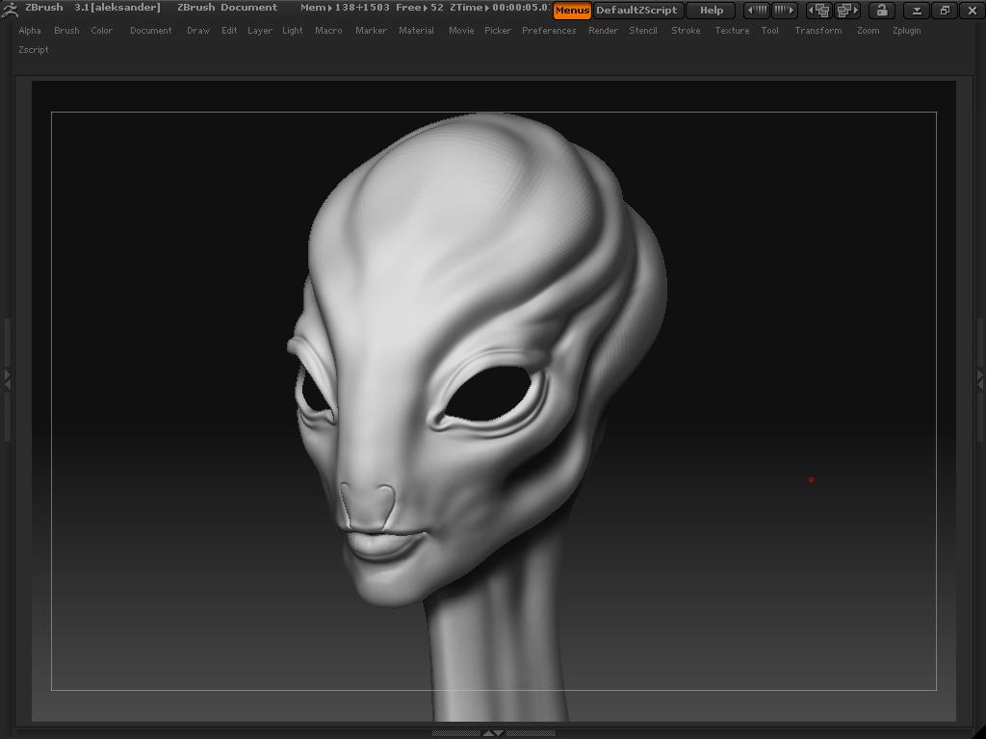
Task: Open the Draw menu
Action: (198, 30)
